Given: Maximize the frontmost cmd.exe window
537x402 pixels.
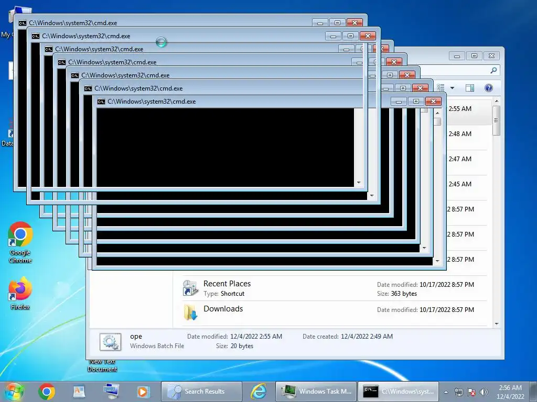Looking at the screenshot, I should (x=416, y=102).
